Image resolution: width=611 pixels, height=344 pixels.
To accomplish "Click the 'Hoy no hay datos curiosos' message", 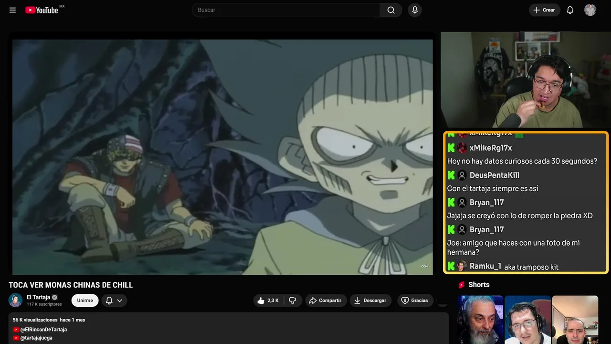I will click(522, 161).
